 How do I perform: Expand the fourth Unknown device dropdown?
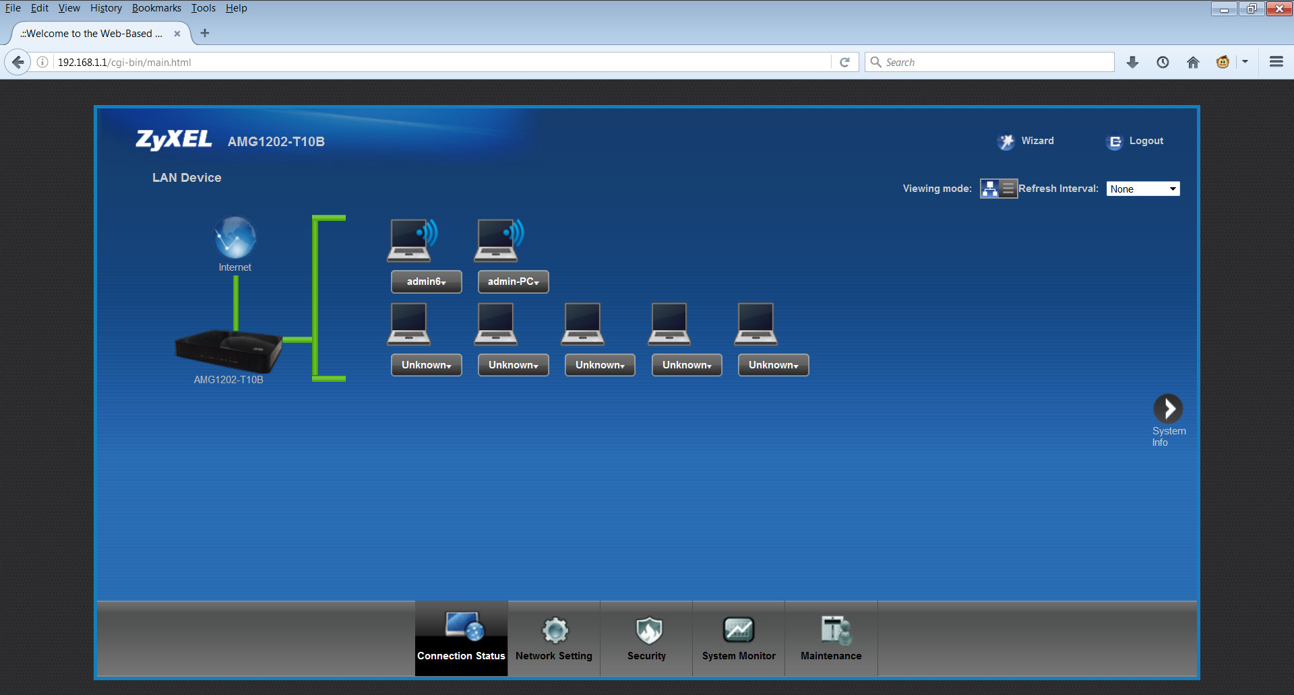tap(687, 365)
